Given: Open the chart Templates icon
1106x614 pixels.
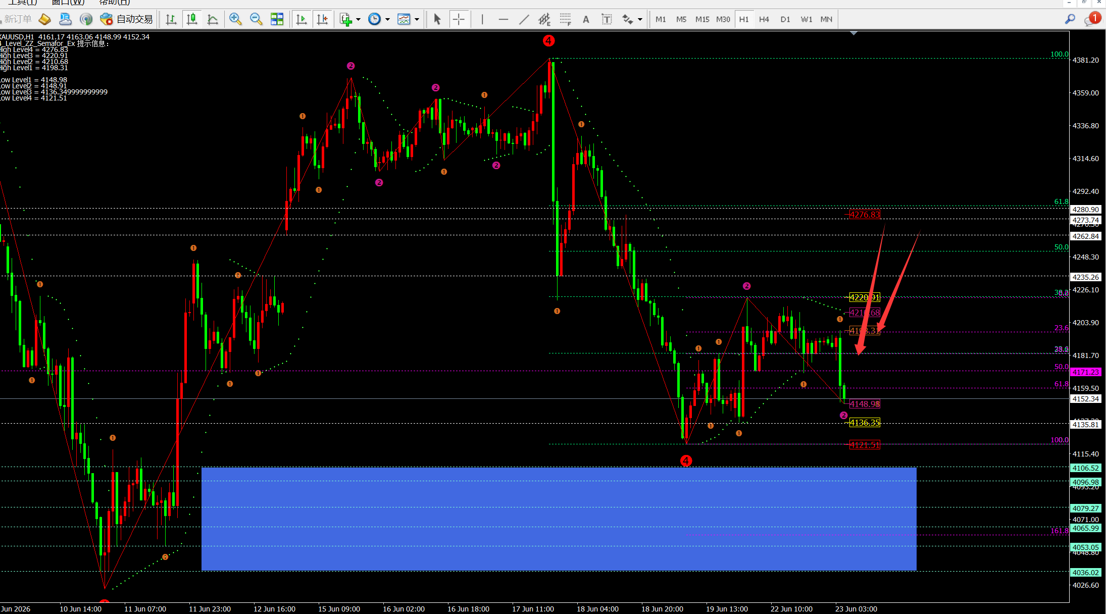Looking at the screenshot, I should 404,19.
